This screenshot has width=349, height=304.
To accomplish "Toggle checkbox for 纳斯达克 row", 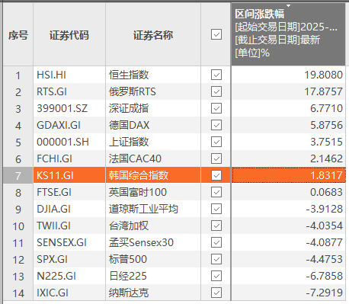I will [216, 293].
